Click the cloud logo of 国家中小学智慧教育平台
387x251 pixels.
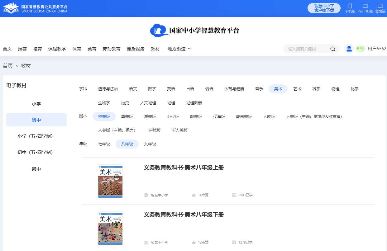159,30
